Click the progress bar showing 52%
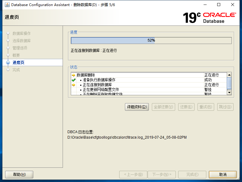 151,40
